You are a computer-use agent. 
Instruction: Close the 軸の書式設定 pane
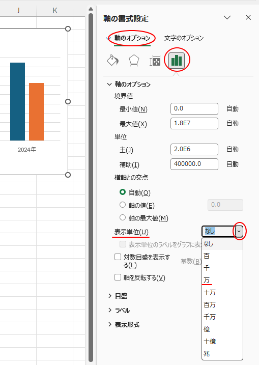click(x=248, y=17)
